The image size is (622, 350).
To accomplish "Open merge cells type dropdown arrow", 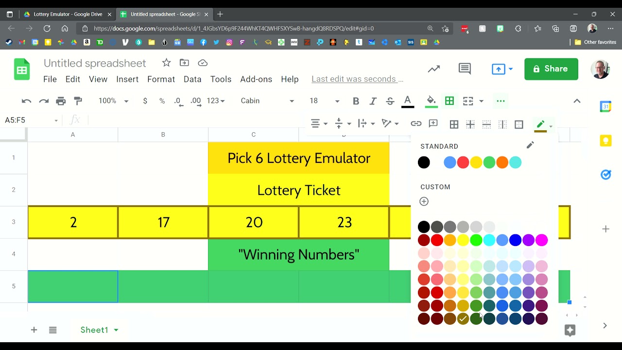I will (481, 101).
